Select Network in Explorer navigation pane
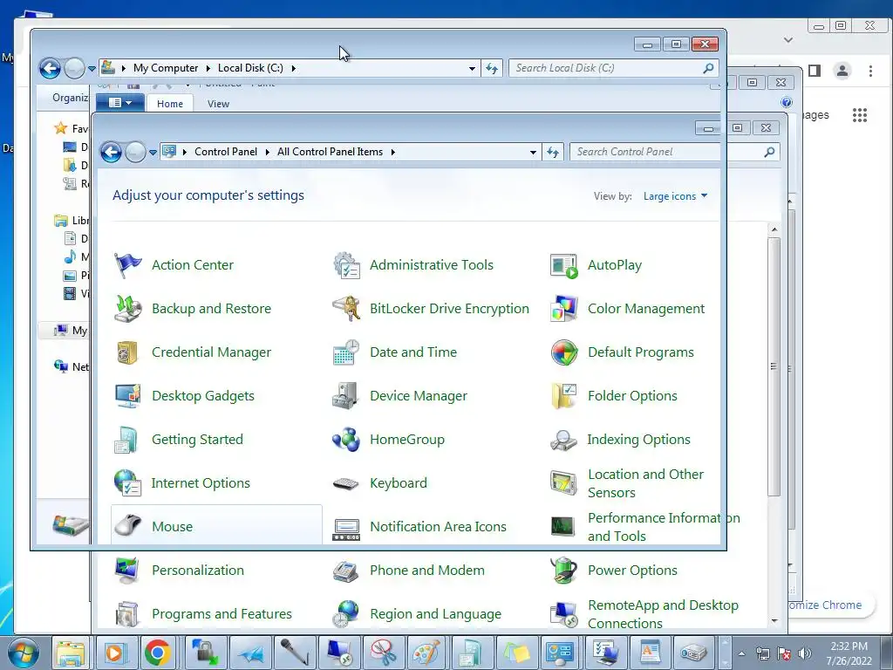The image size is (893, 670). [72, 367]
